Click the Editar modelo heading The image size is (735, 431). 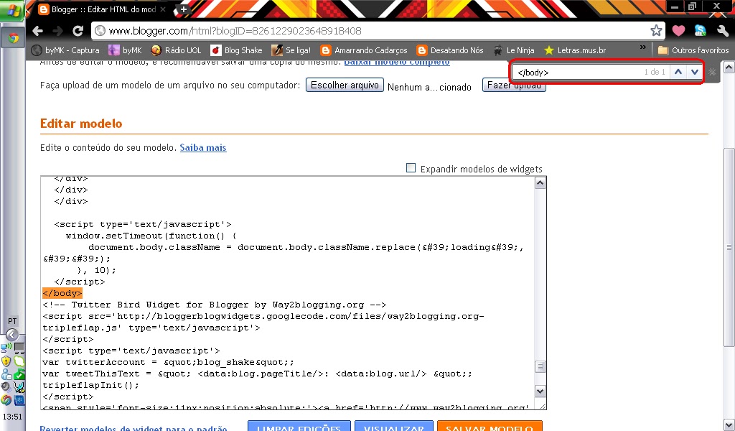tap(81, 124)
